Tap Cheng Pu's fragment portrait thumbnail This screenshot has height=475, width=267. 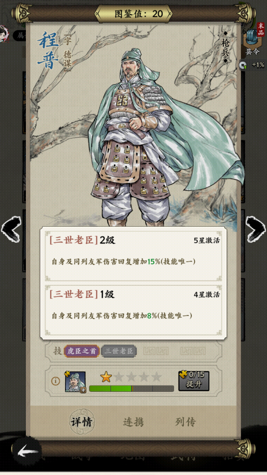[75, 382]
